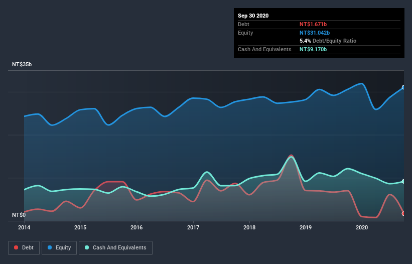Select the 2016 axis label
The image size is (412, 264).
pyautogui.click(x=136, y=227)
